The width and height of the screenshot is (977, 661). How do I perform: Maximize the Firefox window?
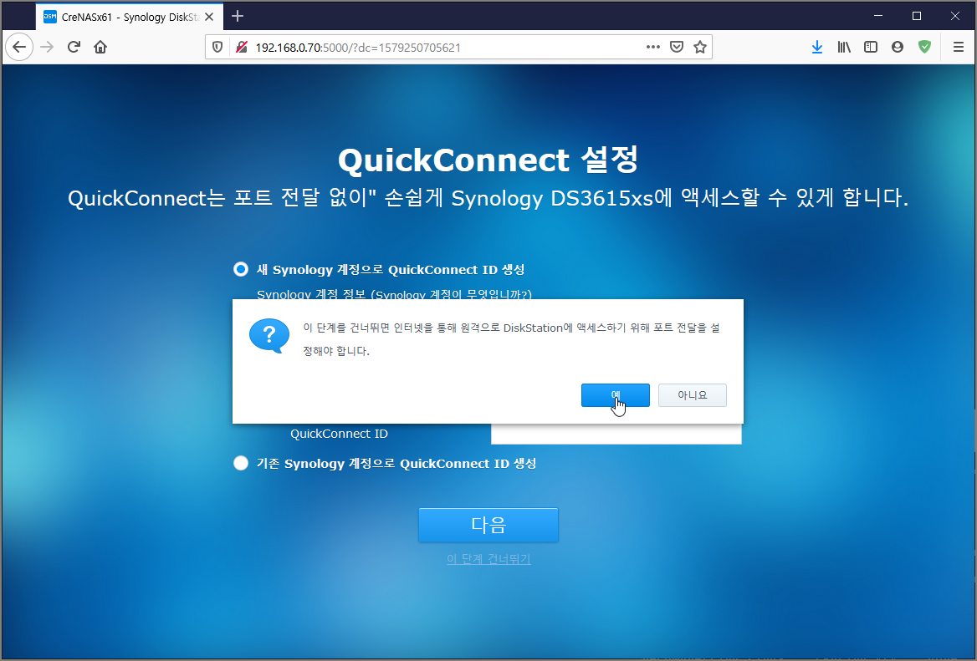tap(917, 16)
